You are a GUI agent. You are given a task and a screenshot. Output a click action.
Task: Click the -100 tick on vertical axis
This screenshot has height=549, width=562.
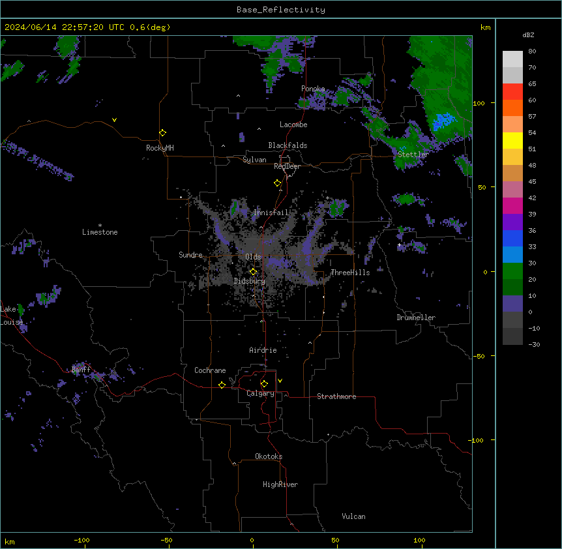click(477, 440)
